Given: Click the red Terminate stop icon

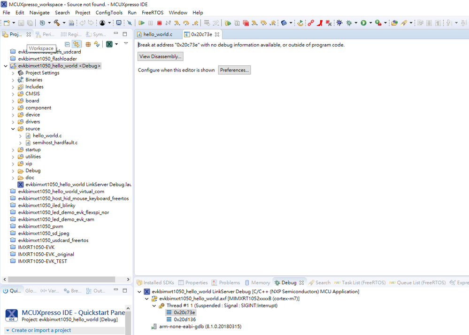Looking at the screenshot, I should [x=160, y=23].
